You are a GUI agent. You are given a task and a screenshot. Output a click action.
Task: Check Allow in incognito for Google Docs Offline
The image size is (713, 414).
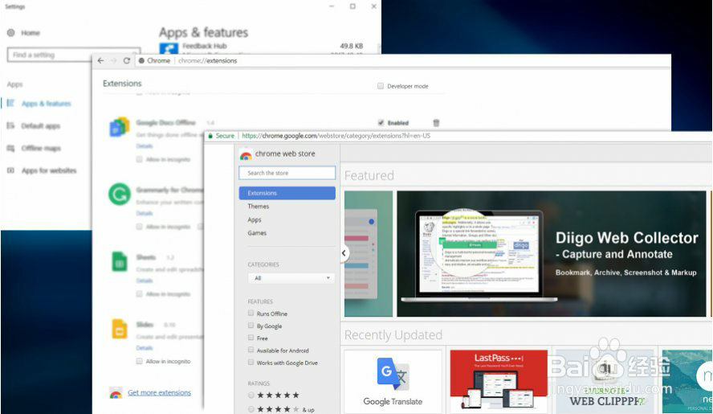point(139,159)
